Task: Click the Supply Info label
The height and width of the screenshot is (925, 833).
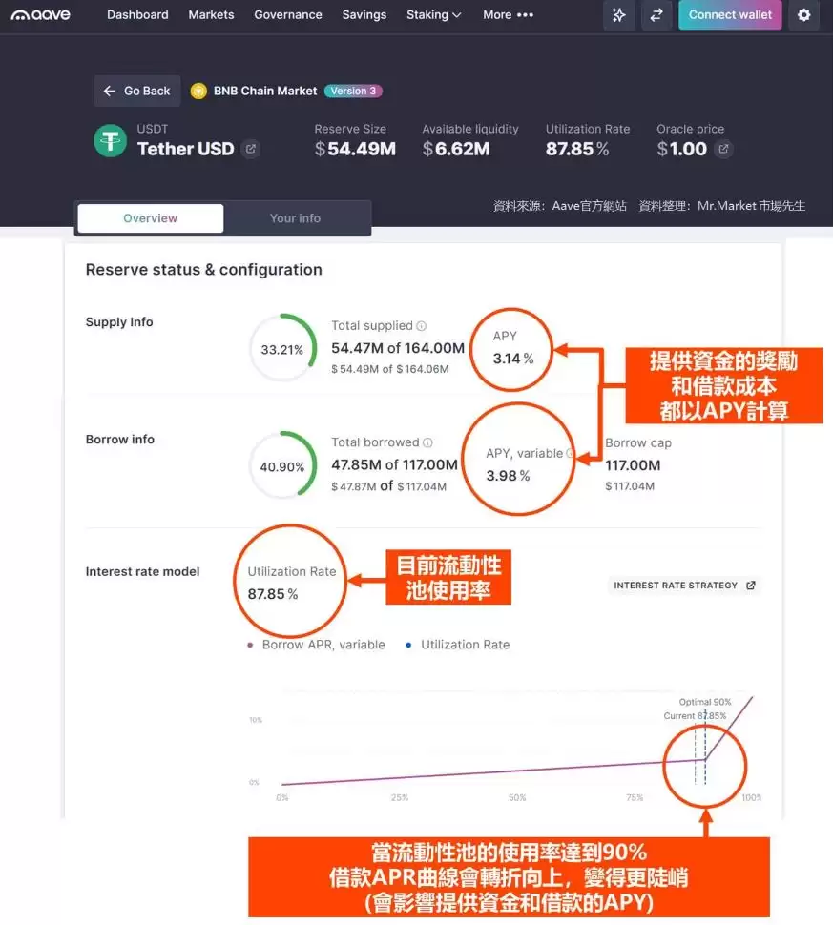Action: tap(119, 322)
